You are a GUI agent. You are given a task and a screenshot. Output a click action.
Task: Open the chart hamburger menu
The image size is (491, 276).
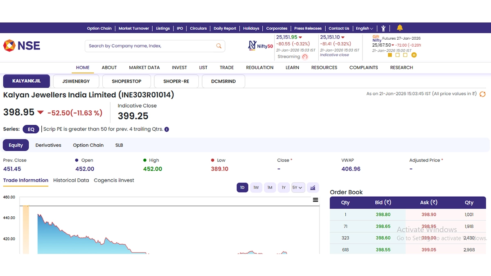point(315,200)
